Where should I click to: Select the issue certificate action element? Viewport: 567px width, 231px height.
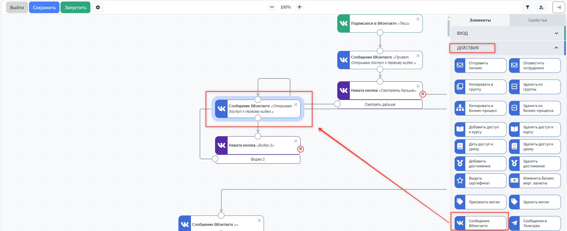click(x=480, y=180)
